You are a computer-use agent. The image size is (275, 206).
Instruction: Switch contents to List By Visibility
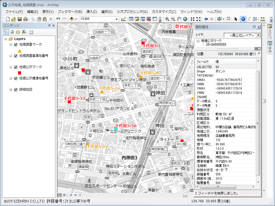pos(18,32)
